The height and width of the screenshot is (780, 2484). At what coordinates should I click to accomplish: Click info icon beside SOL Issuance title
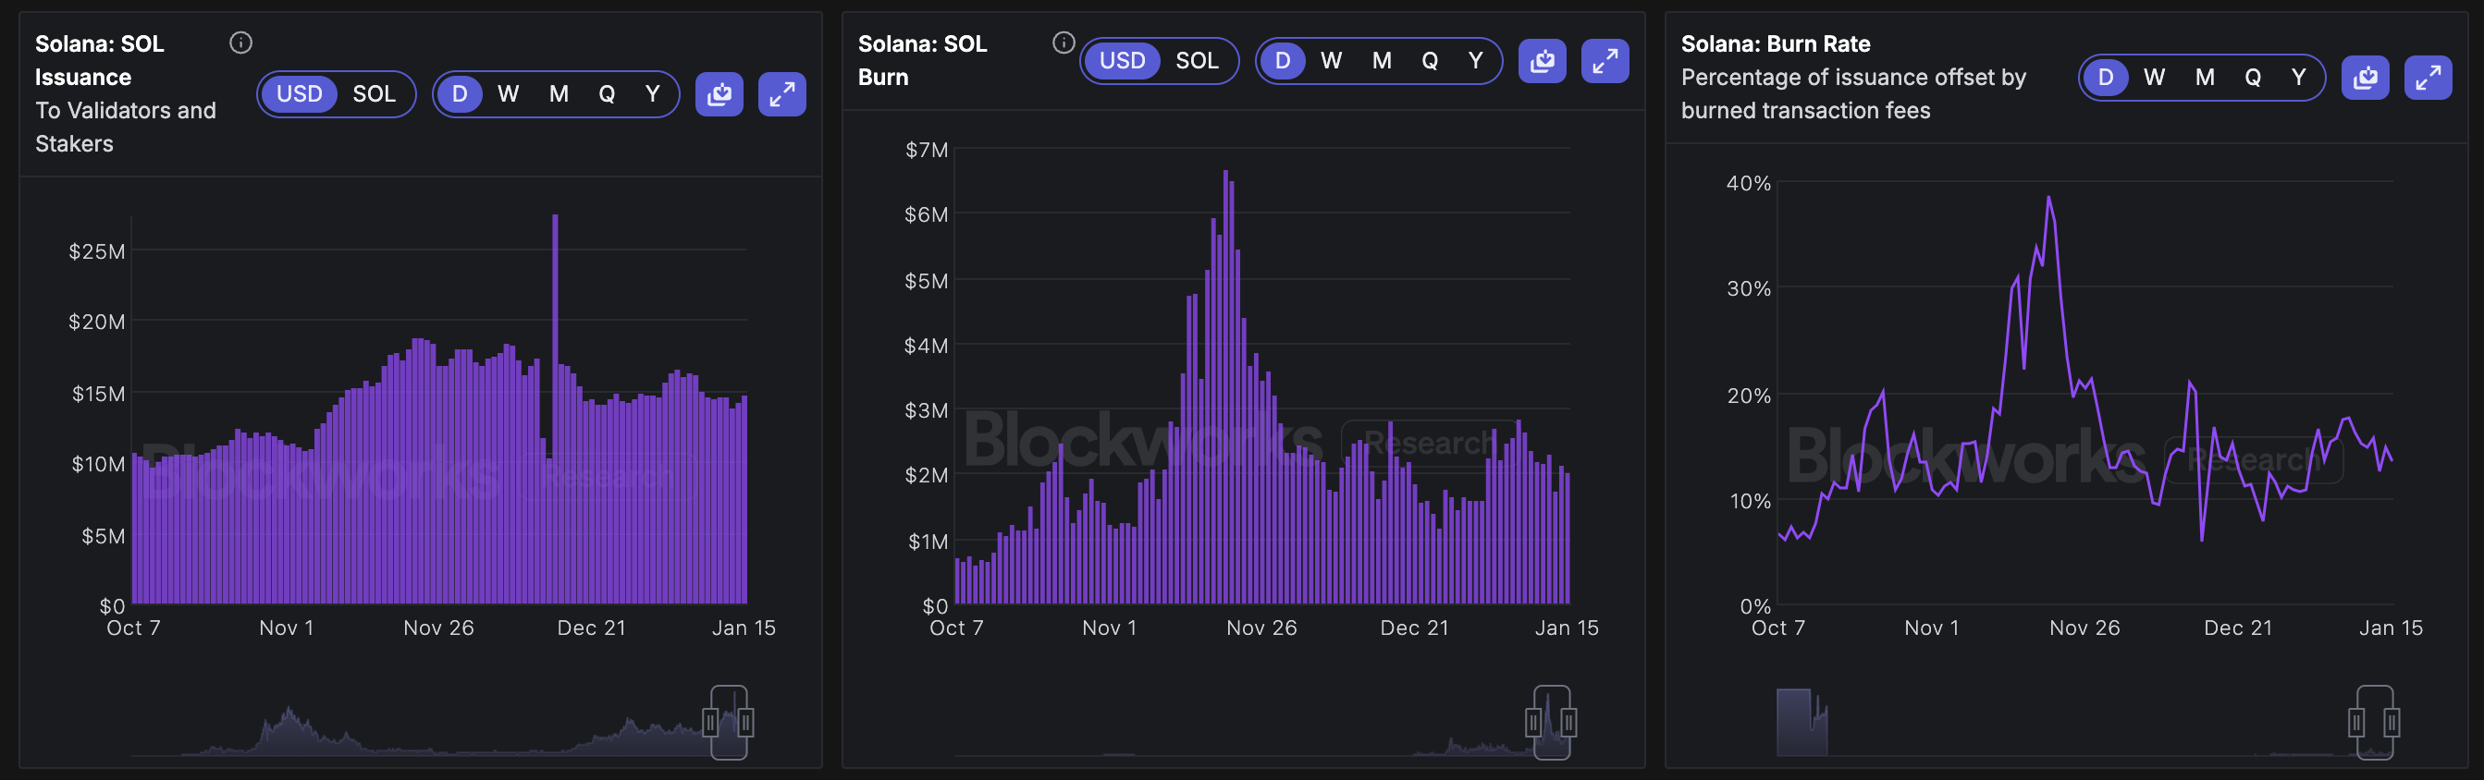click(x=241, y=43)
